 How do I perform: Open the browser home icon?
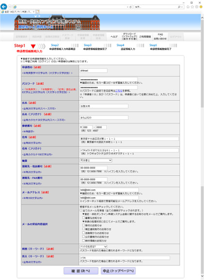(188, 7)
